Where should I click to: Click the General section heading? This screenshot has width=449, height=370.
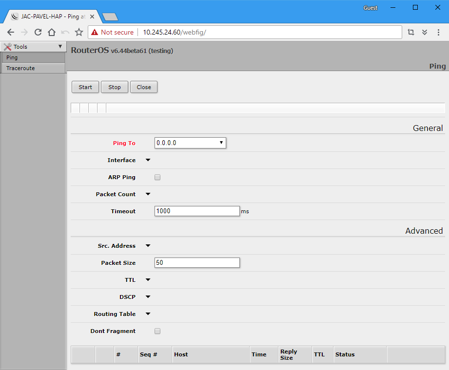click(428, 128)
